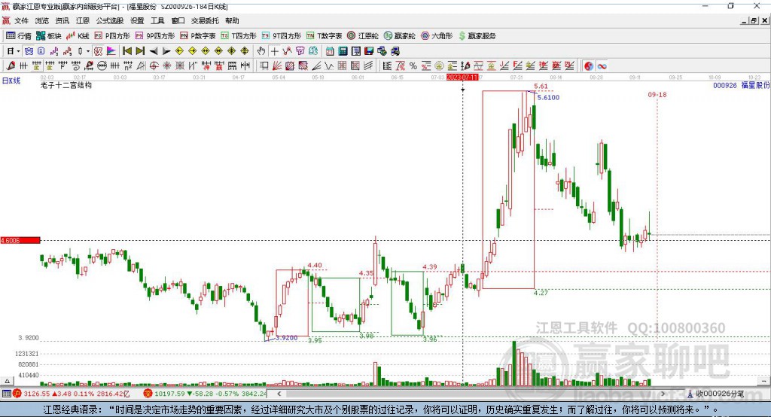Click the red-blue yin-yang icon
Screen dimensions: 771x417
pyautogui.click(x=589, y=66)
